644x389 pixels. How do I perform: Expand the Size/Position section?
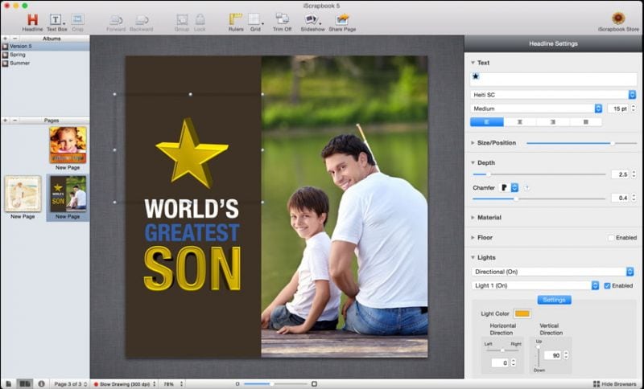click(x=473, y=143)
